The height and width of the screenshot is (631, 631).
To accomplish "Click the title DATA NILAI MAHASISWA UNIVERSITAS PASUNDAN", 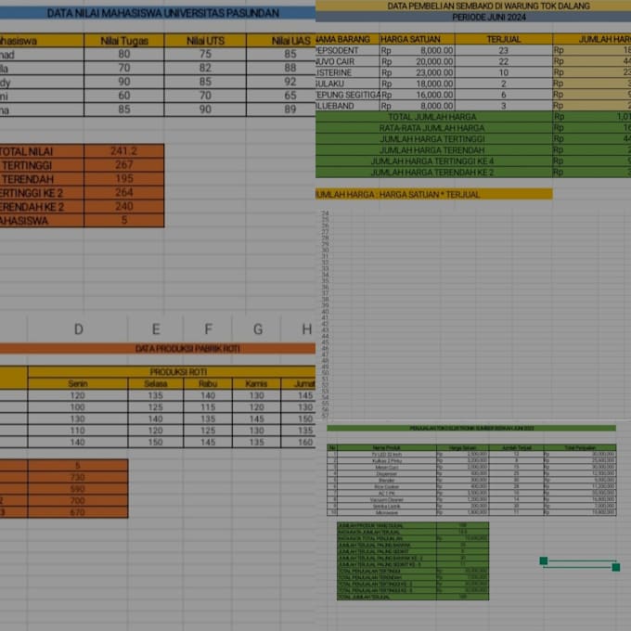I will click(x=163, y=13).
